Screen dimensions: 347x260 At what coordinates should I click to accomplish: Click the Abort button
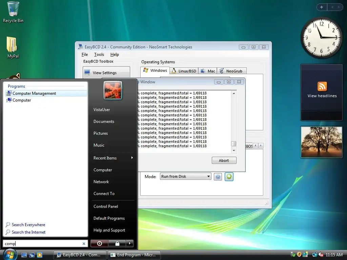[224, 160]
